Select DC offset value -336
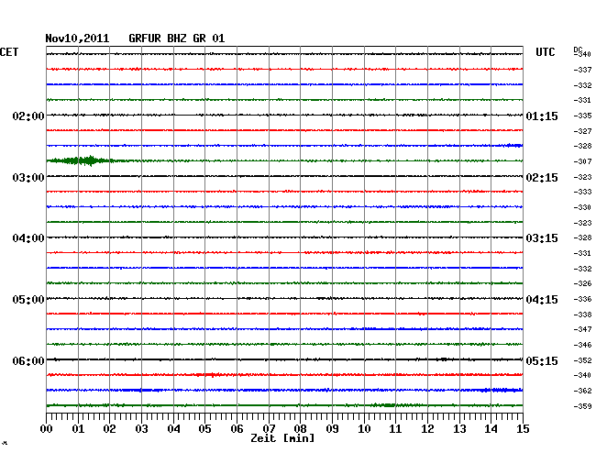 click(582, 299)
